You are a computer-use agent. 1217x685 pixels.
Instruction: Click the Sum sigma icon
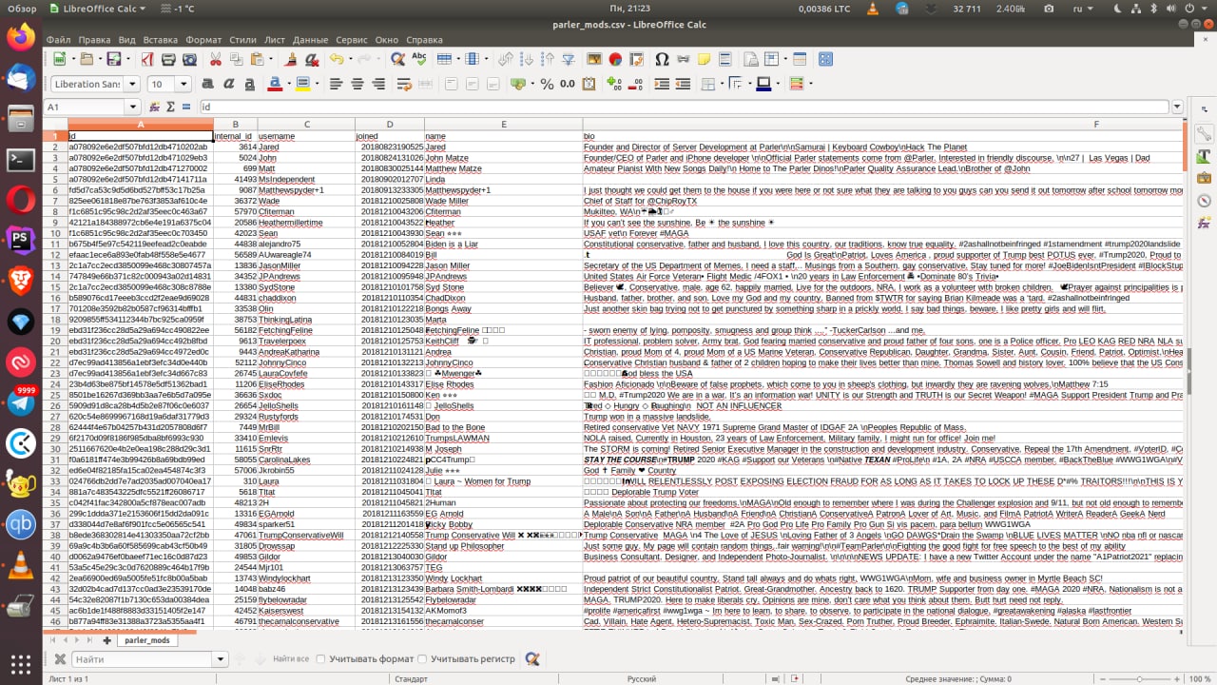172,108
